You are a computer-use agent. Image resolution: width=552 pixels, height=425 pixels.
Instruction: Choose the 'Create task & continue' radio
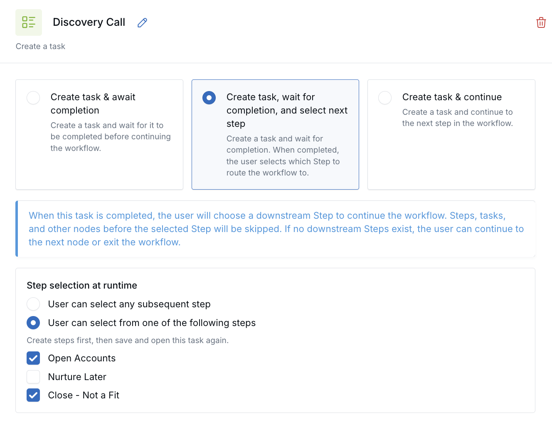pos(385,98)
